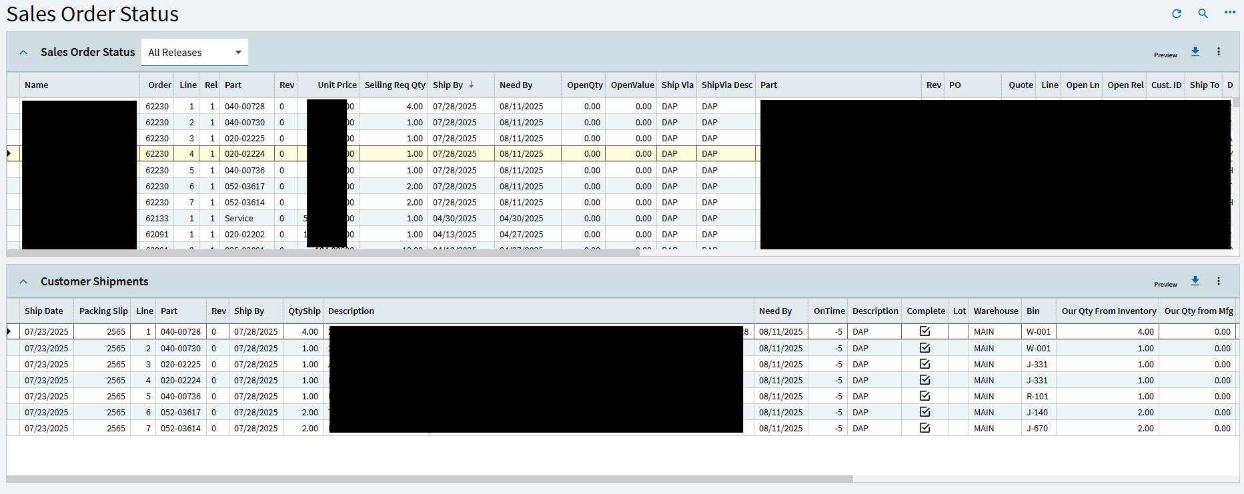Collapse the Customer Shipments panel
The image size is (1244, 494).
(23, 281)
